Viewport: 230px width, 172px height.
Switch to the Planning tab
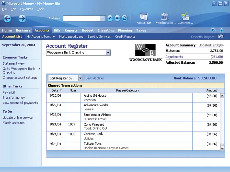click(x=125, y=30)
